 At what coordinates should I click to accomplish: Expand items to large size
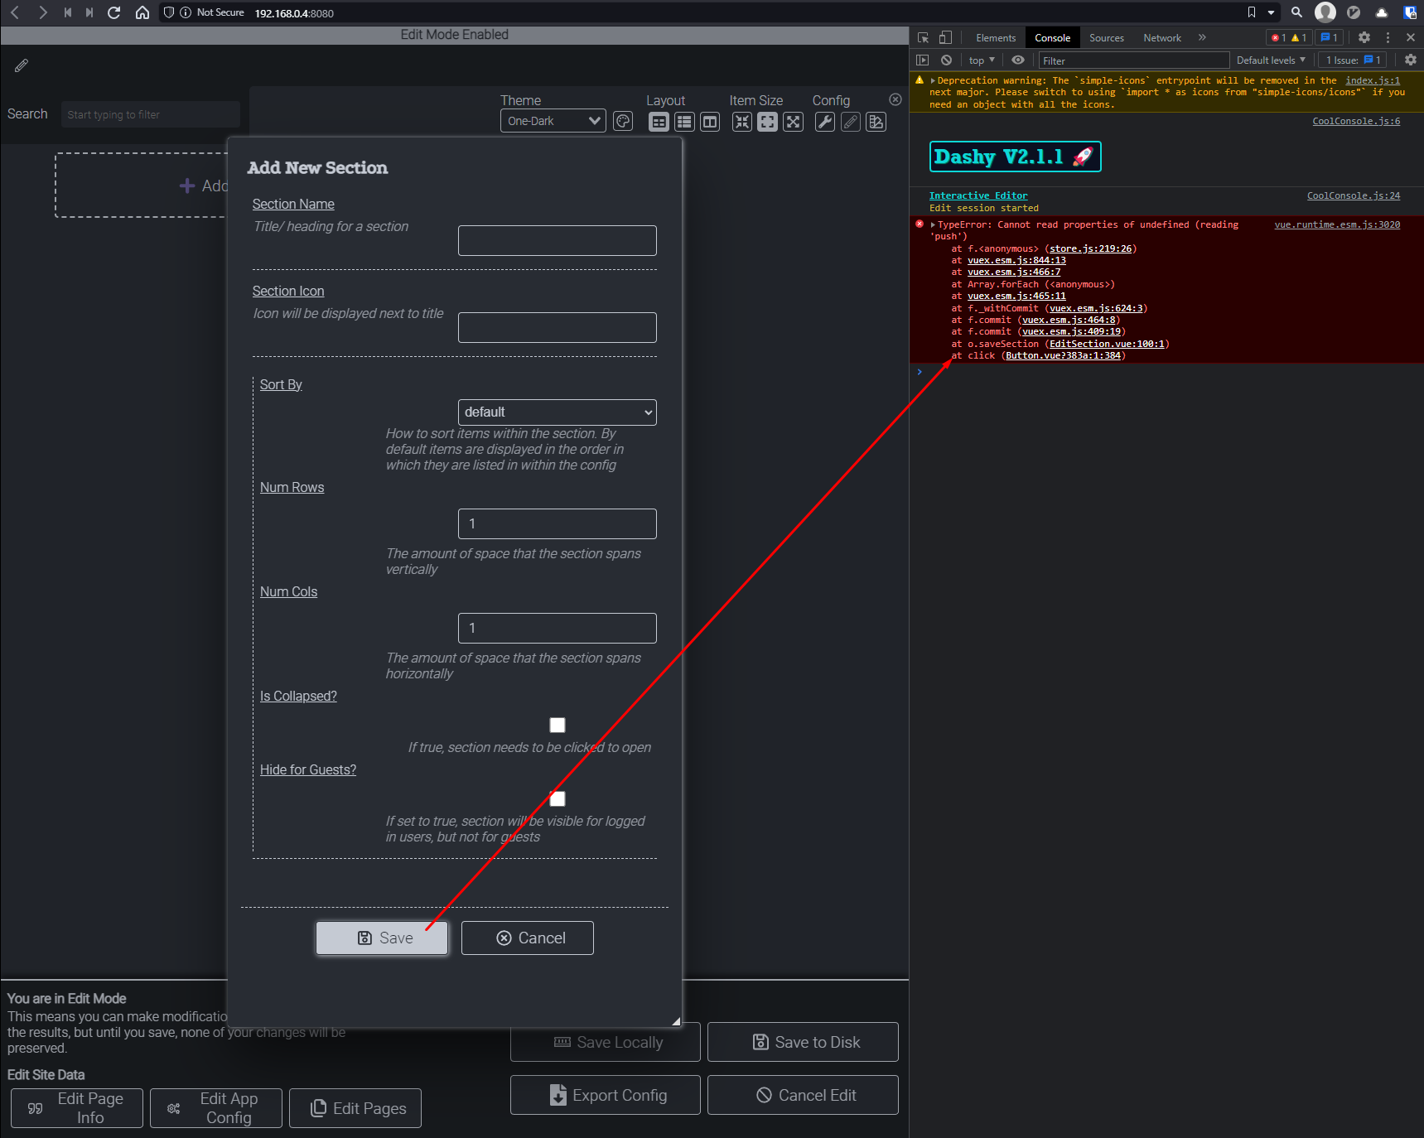click(793, 122)
